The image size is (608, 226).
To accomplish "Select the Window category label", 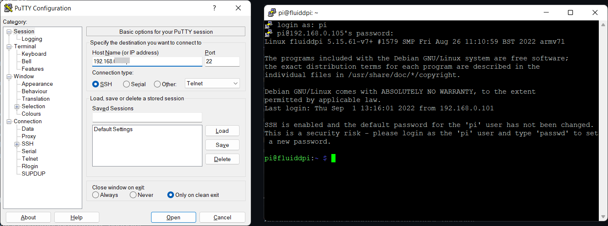I will pyautogui.click(x=24, y=76).
